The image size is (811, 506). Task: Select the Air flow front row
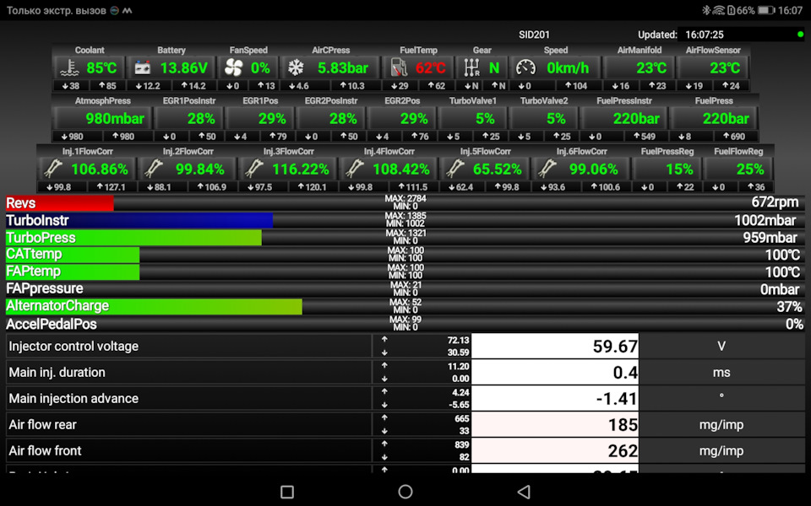(405, 450)
